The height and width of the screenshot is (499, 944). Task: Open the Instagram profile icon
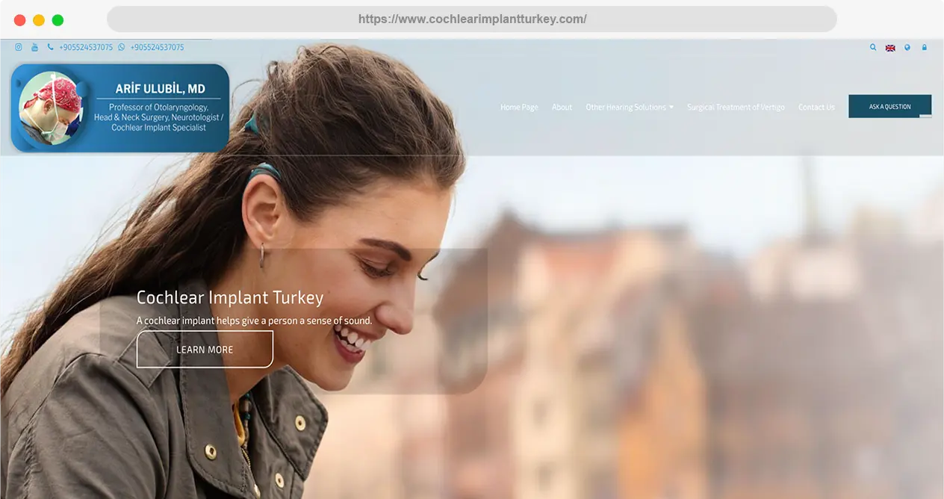coord(19,47)
